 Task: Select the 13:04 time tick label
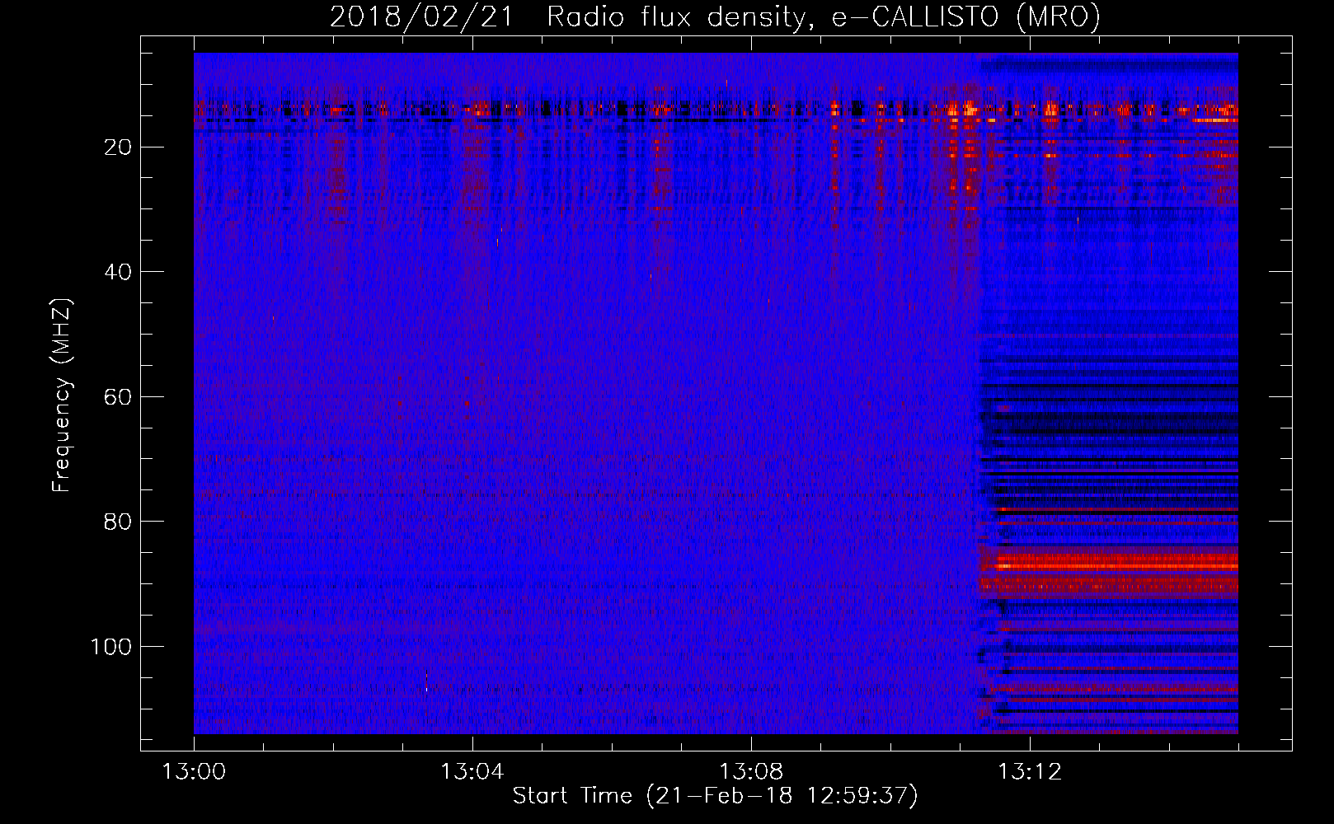click(x=472, y=772)
